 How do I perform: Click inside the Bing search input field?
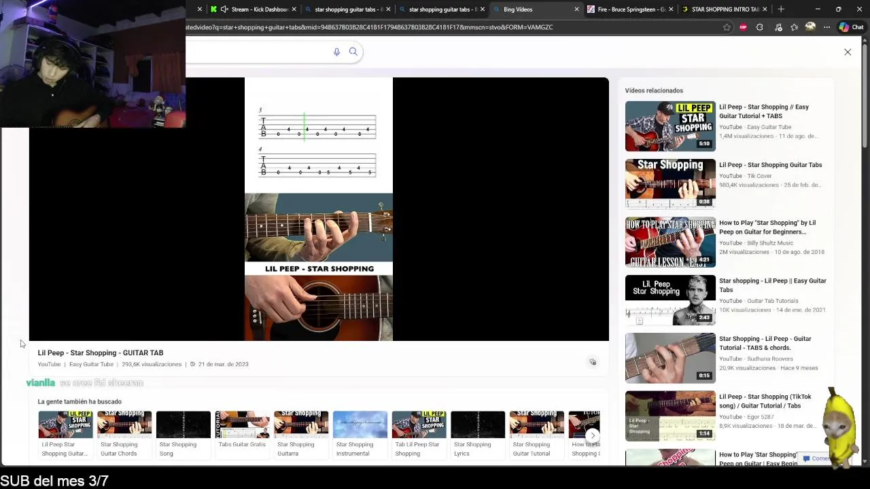(258, 52)
